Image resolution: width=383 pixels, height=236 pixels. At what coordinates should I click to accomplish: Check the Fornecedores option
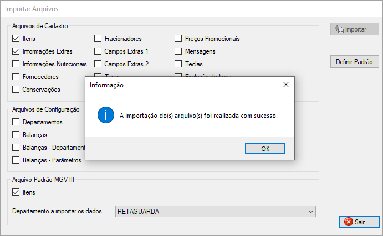(x=16, y=77)
